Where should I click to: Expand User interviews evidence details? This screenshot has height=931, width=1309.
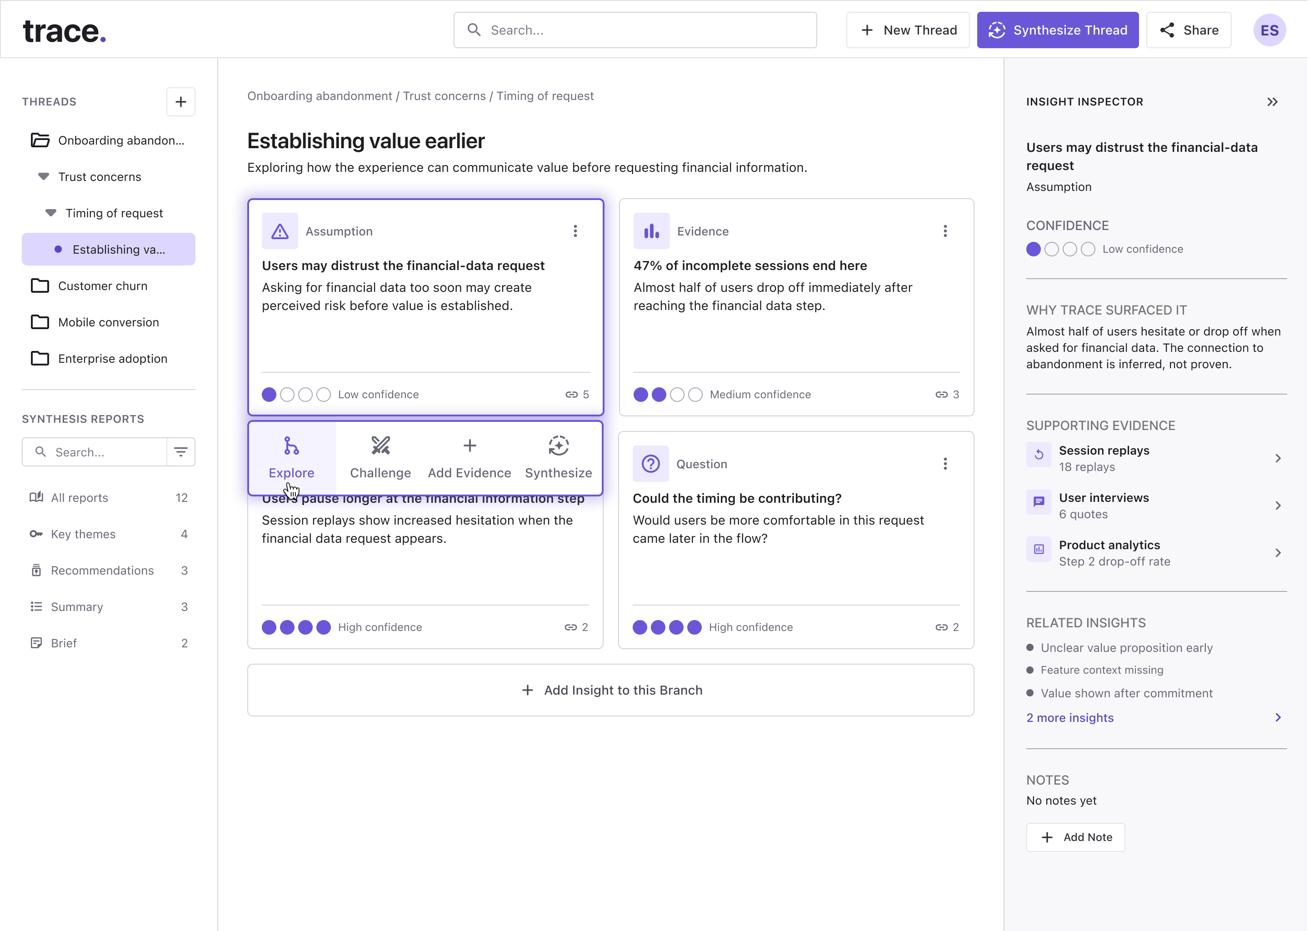pos(1278,505)
